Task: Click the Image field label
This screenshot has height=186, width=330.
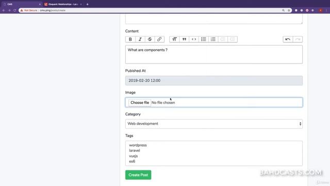Action: click(x=130, y=92)
